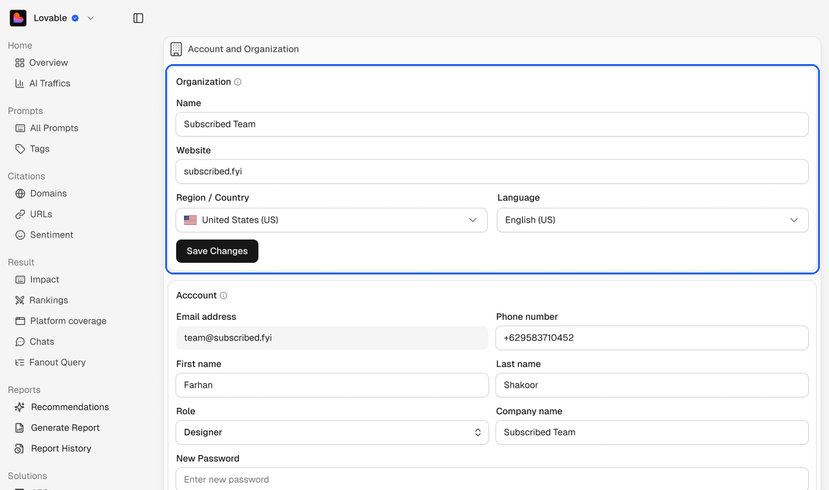Screen dimensions: 829x490
Task: Open AI Traffics chart icon
Action: click(x=19, y=84)
